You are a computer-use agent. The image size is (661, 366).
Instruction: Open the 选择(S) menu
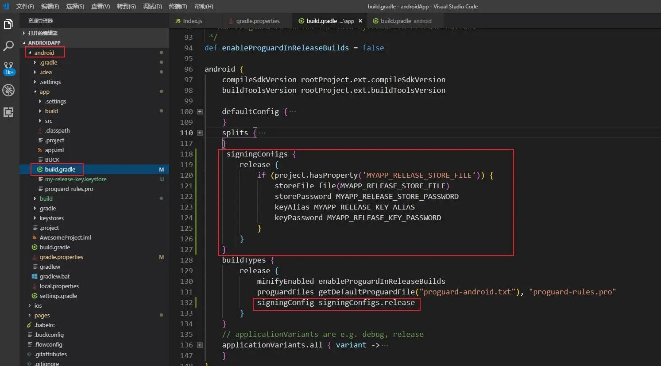tap(75, 6)
